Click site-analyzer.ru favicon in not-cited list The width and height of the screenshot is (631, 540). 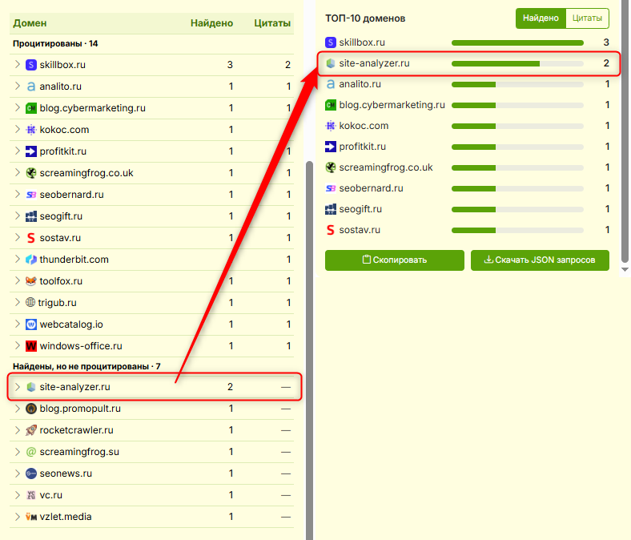[x=31, y=387]
